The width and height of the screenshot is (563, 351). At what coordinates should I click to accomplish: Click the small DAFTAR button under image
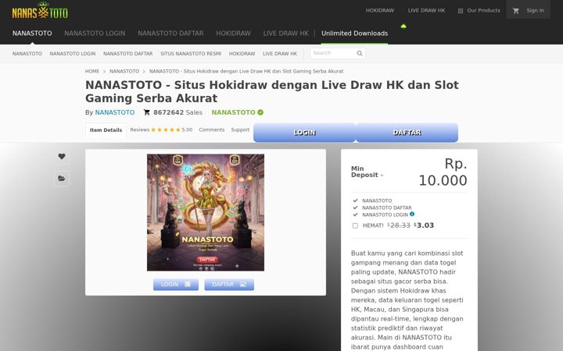click(x=229, y=285)
